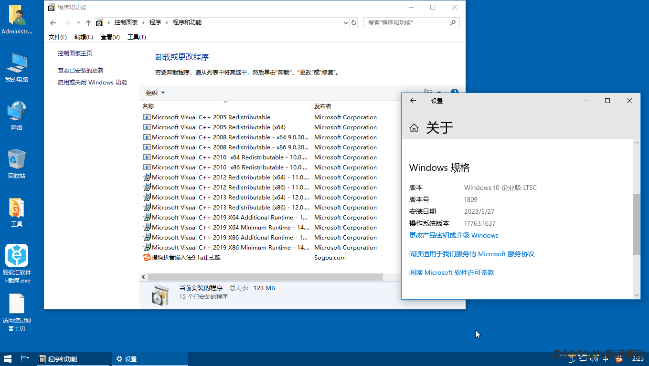Click icon of Visual C++ 2005 Redistributable (x64)
649x366 pixels.
(147, 127)
